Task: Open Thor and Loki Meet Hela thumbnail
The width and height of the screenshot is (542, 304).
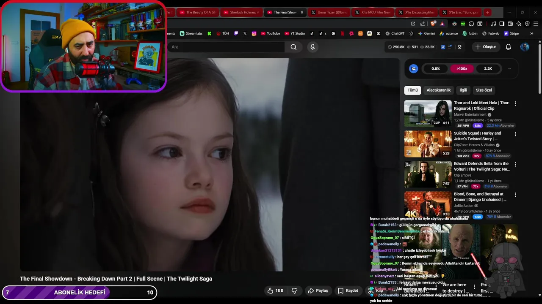Action: coord(428,113)
